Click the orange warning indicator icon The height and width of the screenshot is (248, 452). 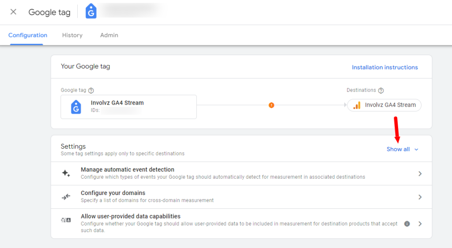tap(271, 105)
